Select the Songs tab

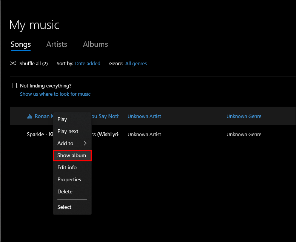click(21, 44)
